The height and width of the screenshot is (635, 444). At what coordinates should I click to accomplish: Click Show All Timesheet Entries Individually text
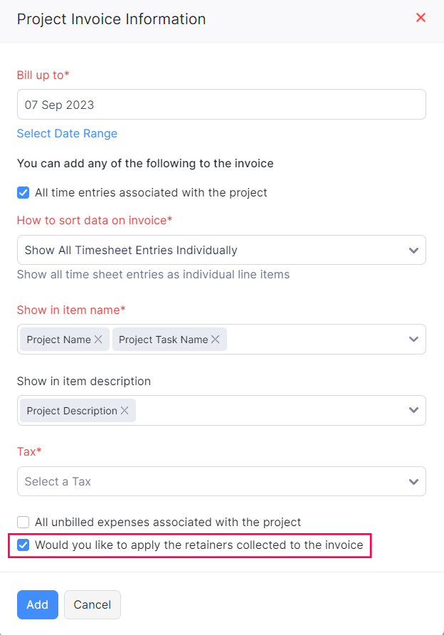[131, 251]
